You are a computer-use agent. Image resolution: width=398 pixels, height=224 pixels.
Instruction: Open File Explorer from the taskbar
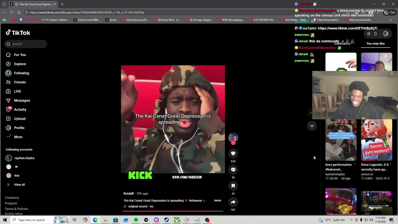tap(105, 220)
